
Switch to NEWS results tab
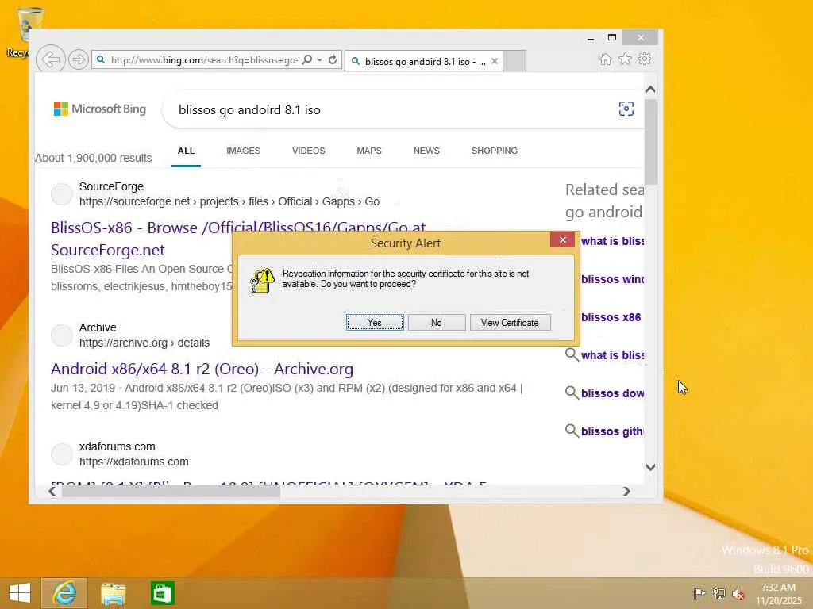[x=426, y=151]
